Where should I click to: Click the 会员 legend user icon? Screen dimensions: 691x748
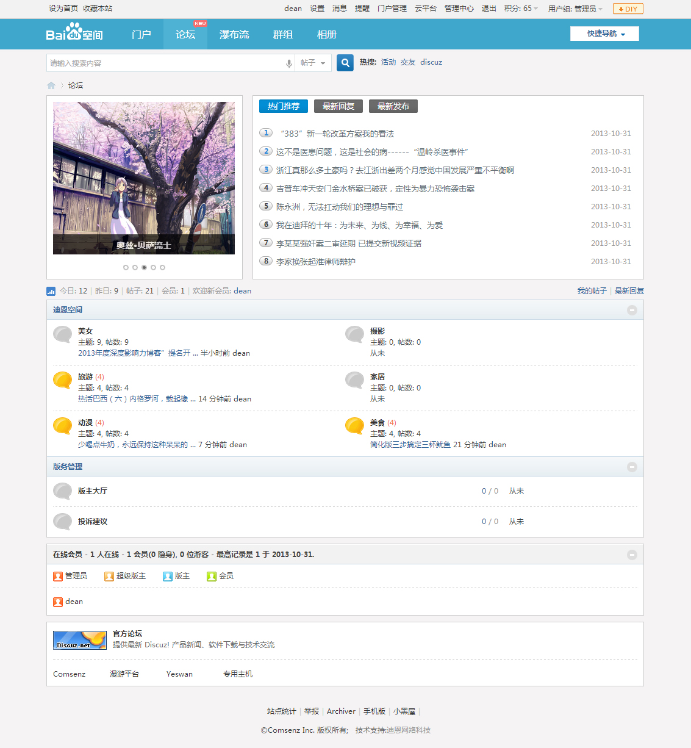212,576
